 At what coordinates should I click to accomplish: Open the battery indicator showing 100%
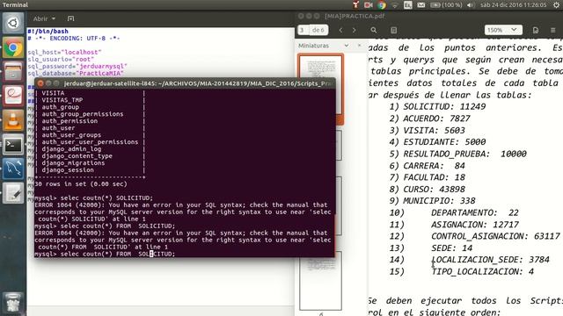point(446,5)
